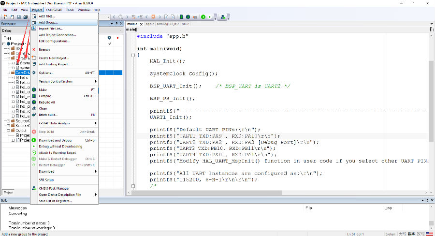This screenshot has height=236, width=435.
Task: Switch to the app.c editor tab
Action: pyautogui.click(x=148, y=23)
